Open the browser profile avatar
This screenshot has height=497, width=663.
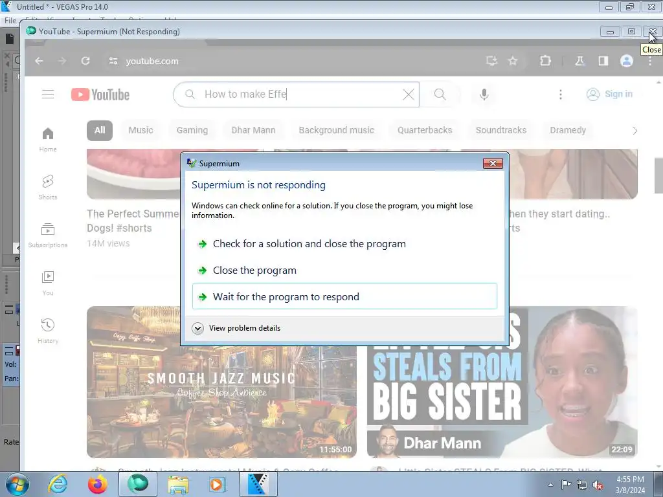click(x=627, y=61)
